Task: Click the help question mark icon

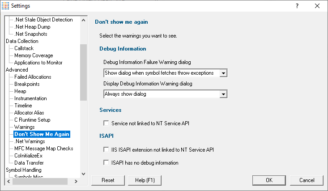Action: click(x=297, y=6)
